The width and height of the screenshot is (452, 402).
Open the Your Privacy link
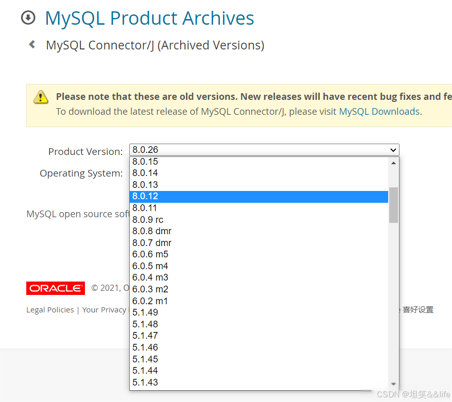click(x=104, y=310)
